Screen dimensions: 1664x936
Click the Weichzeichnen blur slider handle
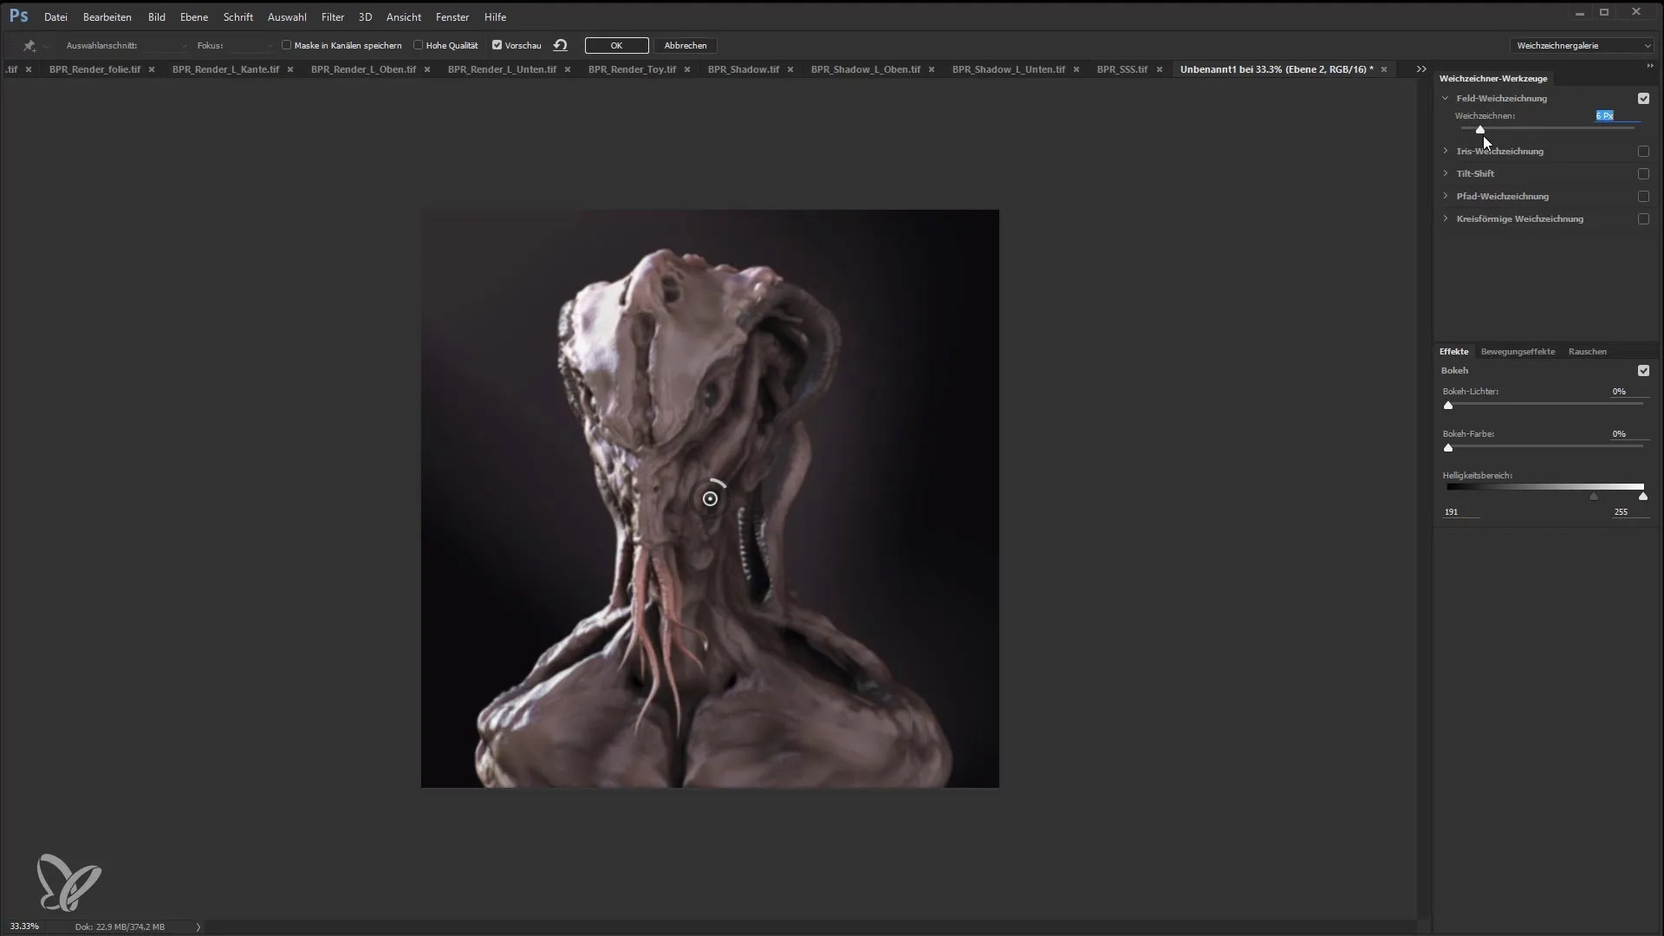[1480, 130]
